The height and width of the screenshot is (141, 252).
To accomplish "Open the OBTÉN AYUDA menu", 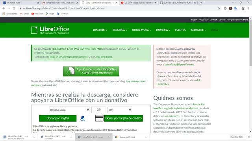I will [141, 30].
